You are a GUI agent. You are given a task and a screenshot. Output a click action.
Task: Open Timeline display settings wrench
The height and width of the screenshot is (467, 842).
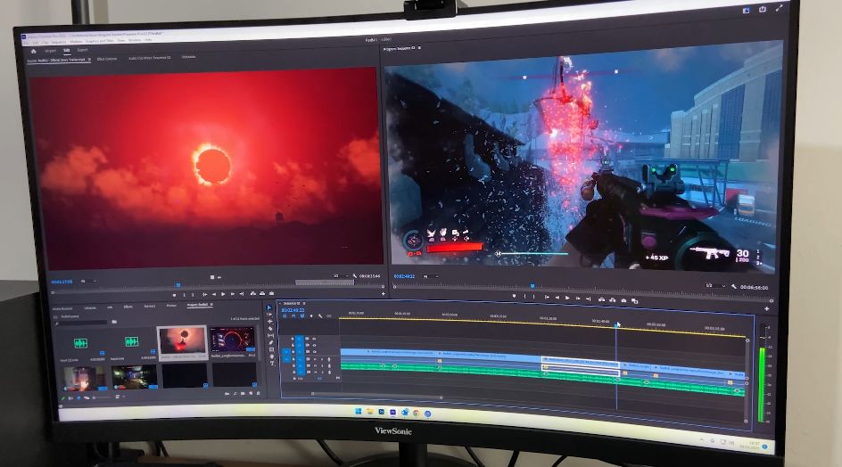320,316
